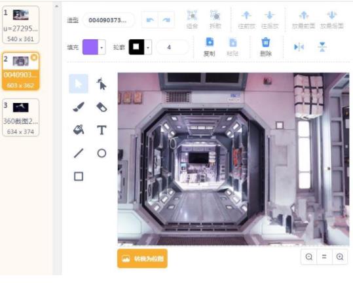Select the Brush tool
Image resolution: width=353 pixels, height=285 pixels.
coord(79,107)
